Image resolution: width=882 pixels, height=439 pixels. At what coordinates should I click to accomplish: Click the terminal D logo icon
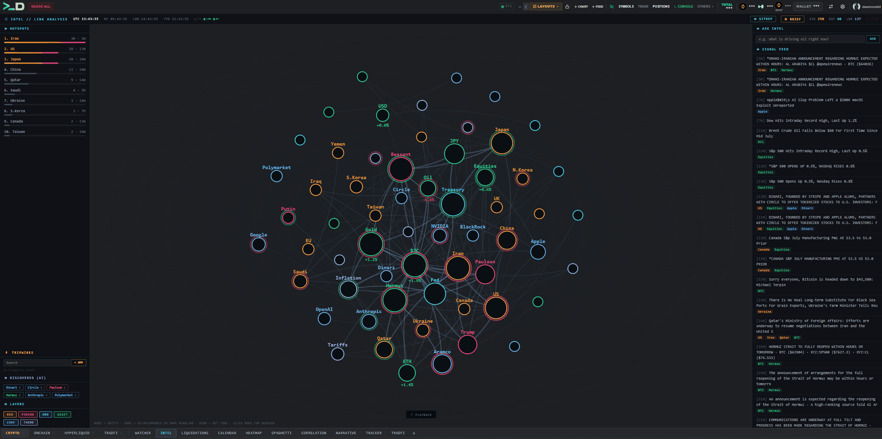pyautogui.click(x=14, y=6)
